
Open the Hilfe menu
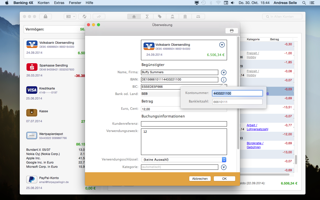89,3
